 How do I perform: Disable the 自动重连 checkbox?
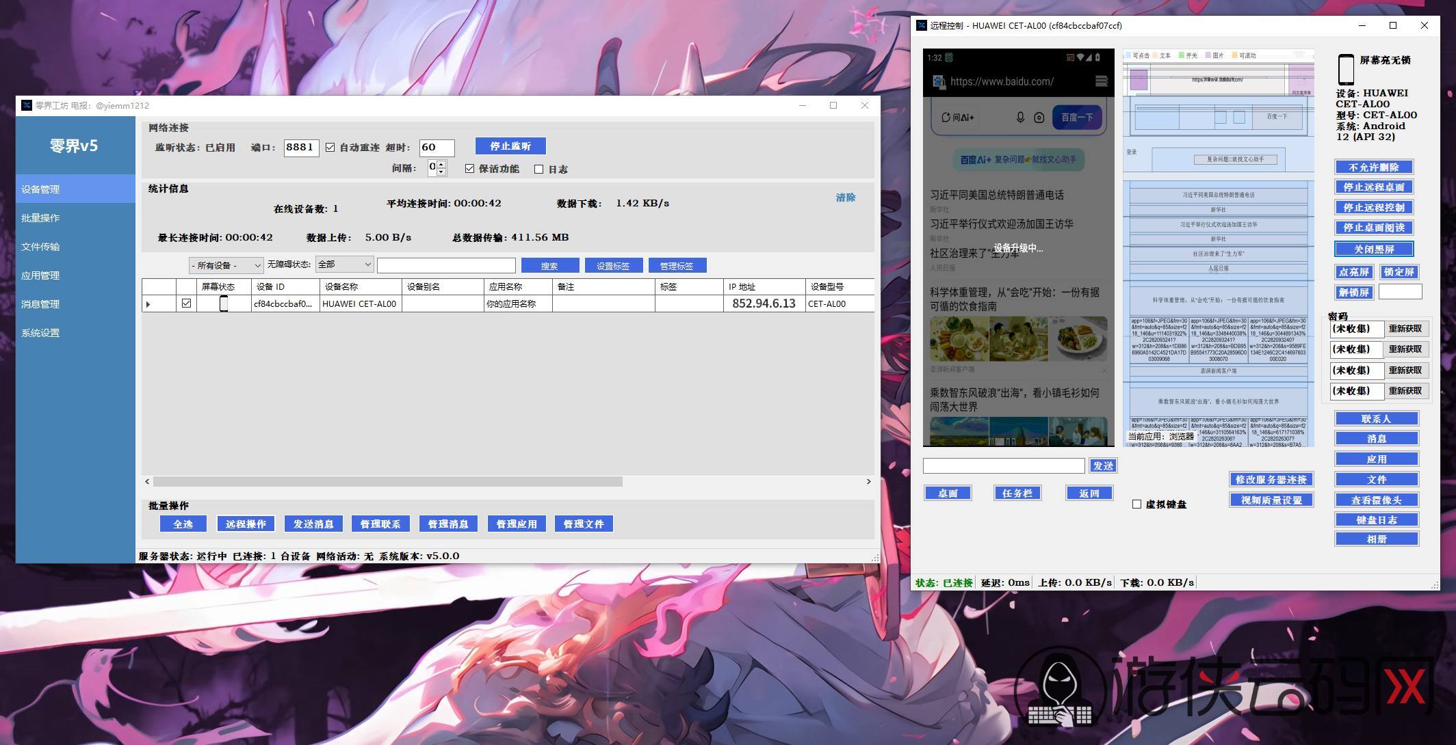pyautogui.click(x=330, y=148)
